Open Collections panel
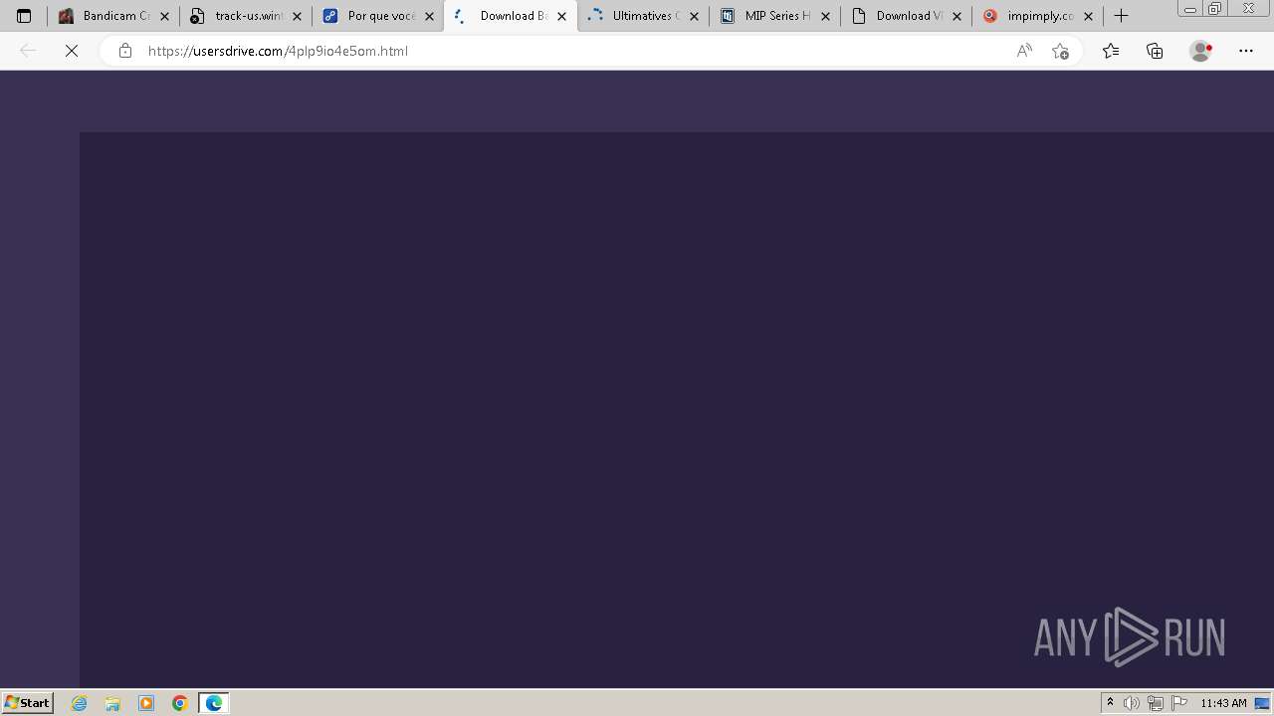Image resolution: width=1274 pixels, height=716 pixels. (x=1155, y=51)
